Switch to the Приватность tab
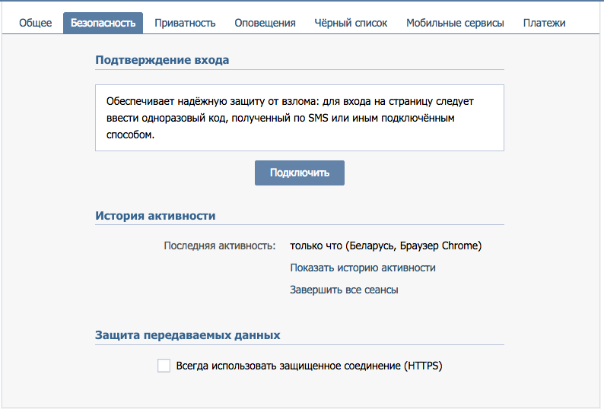604x412 pixels. coord(185,23)
